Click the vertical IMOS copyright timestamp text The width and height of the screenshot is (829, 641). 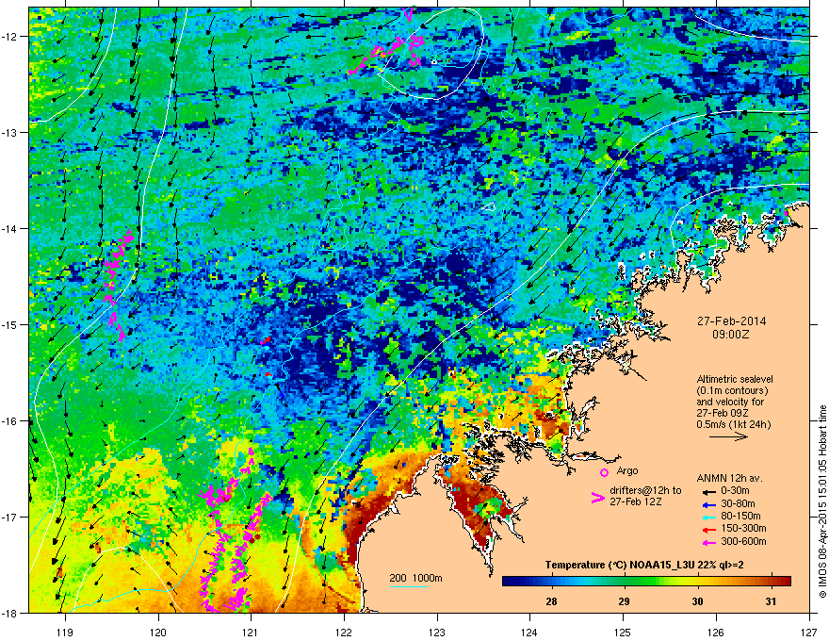click(822, 501)
